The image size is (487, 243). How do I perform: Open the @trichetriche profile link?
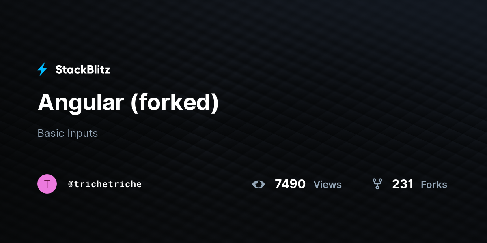pos(105,184)
